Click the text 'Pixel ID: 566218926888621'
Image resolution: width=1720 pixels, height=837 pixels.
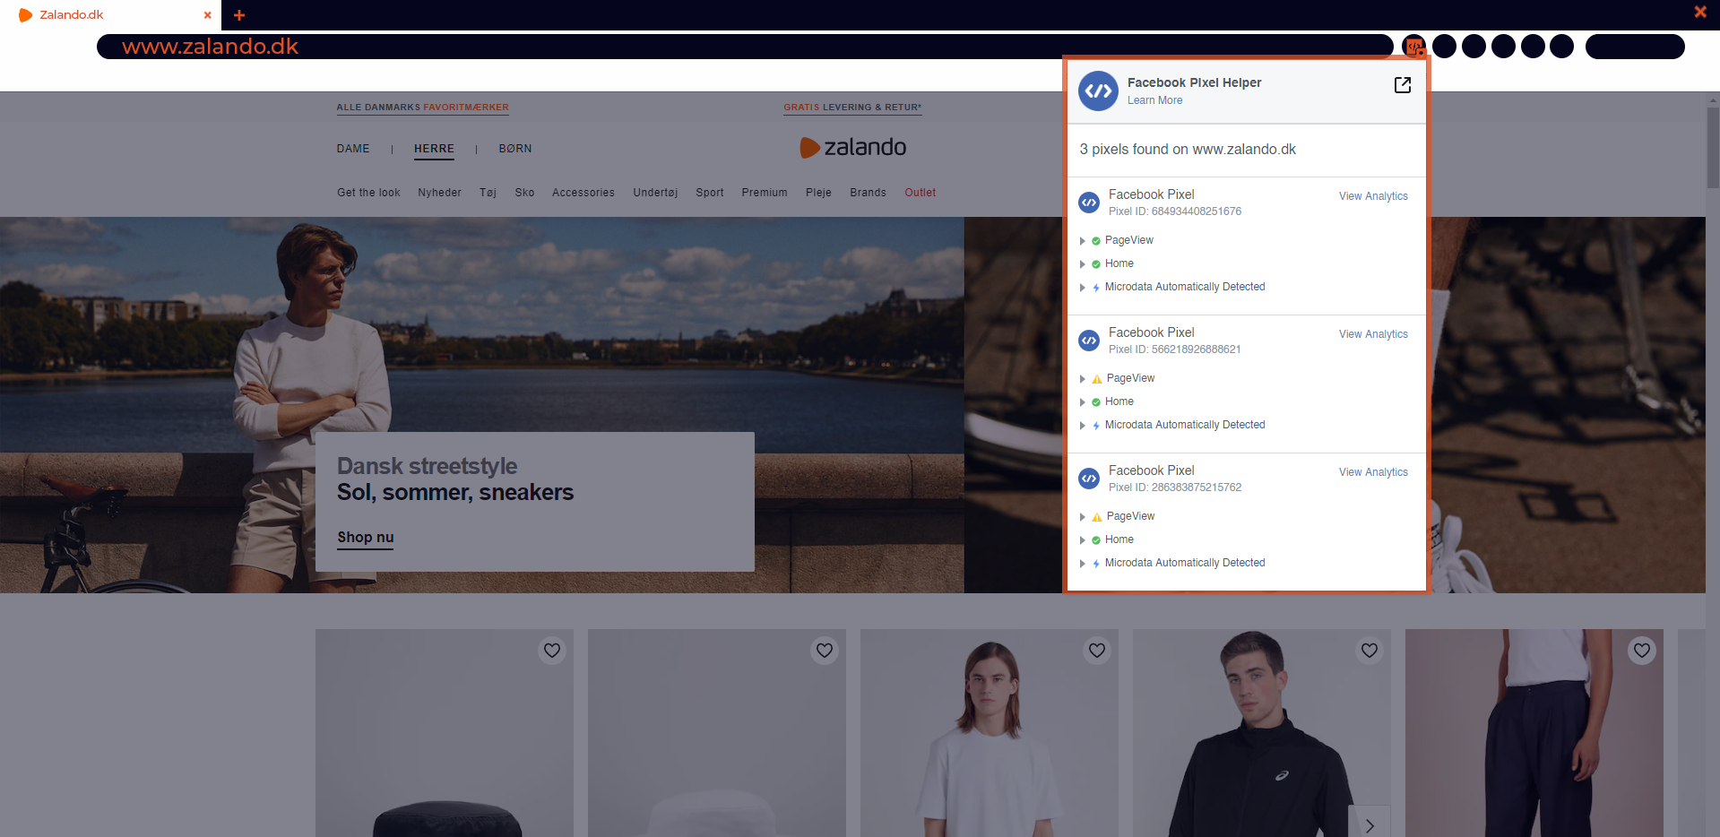1175,349
